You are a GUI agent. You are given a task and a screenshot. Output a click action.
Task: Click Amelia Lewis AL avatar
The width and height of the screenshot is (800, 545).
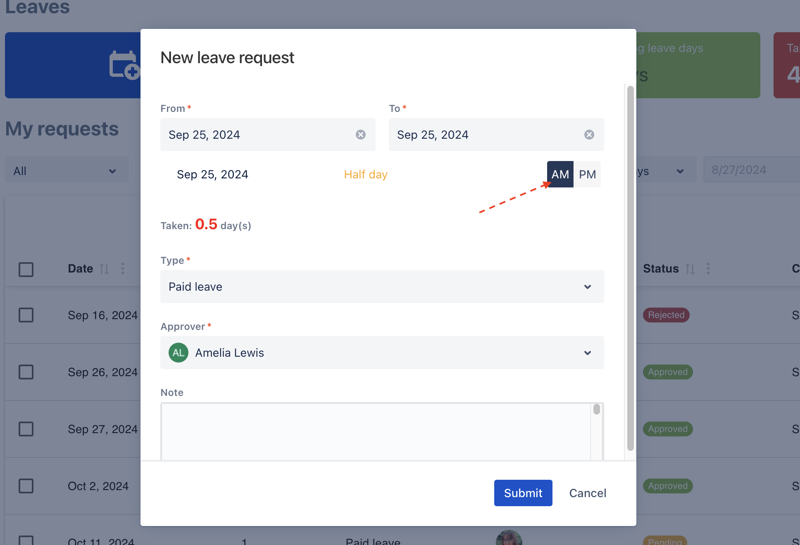(179, 353)
